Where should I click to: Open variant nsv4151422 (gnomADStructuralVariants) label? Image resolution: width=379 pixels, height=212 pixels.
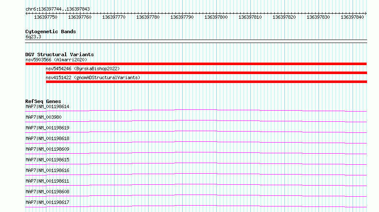pyautogui.click(x=93, y=77)
